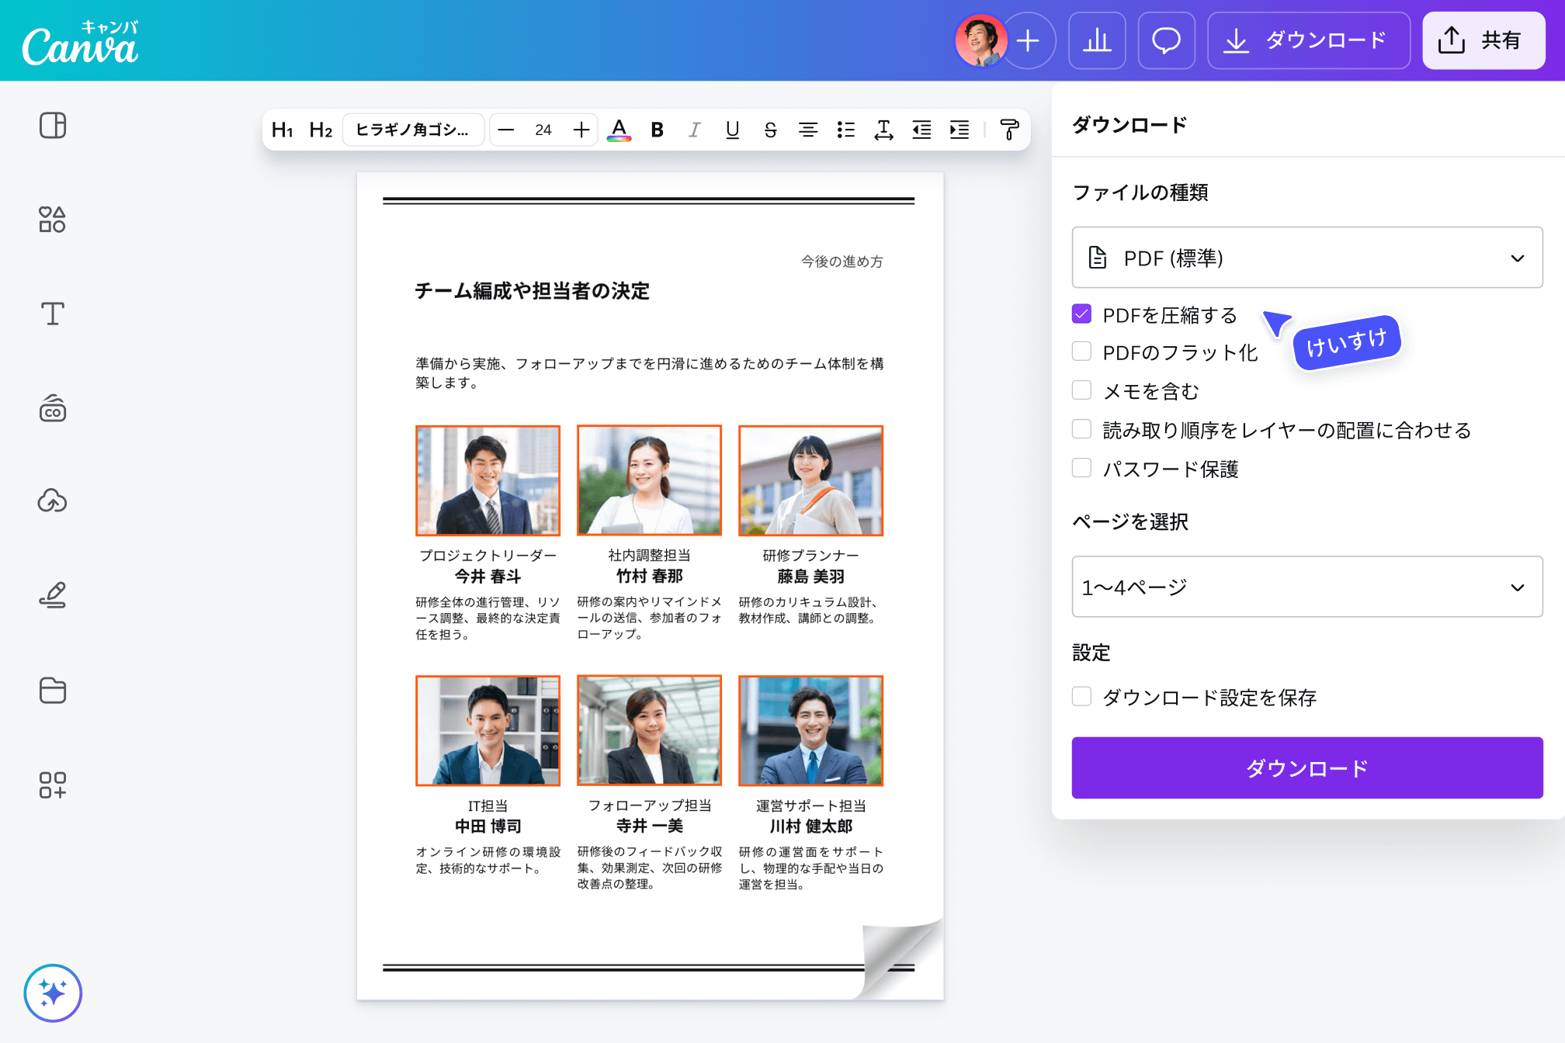This screenshot has height=1043, width=1565.
Task: Click the 共有 share button
Action: pyautogui.click(x=1483, y=40)
